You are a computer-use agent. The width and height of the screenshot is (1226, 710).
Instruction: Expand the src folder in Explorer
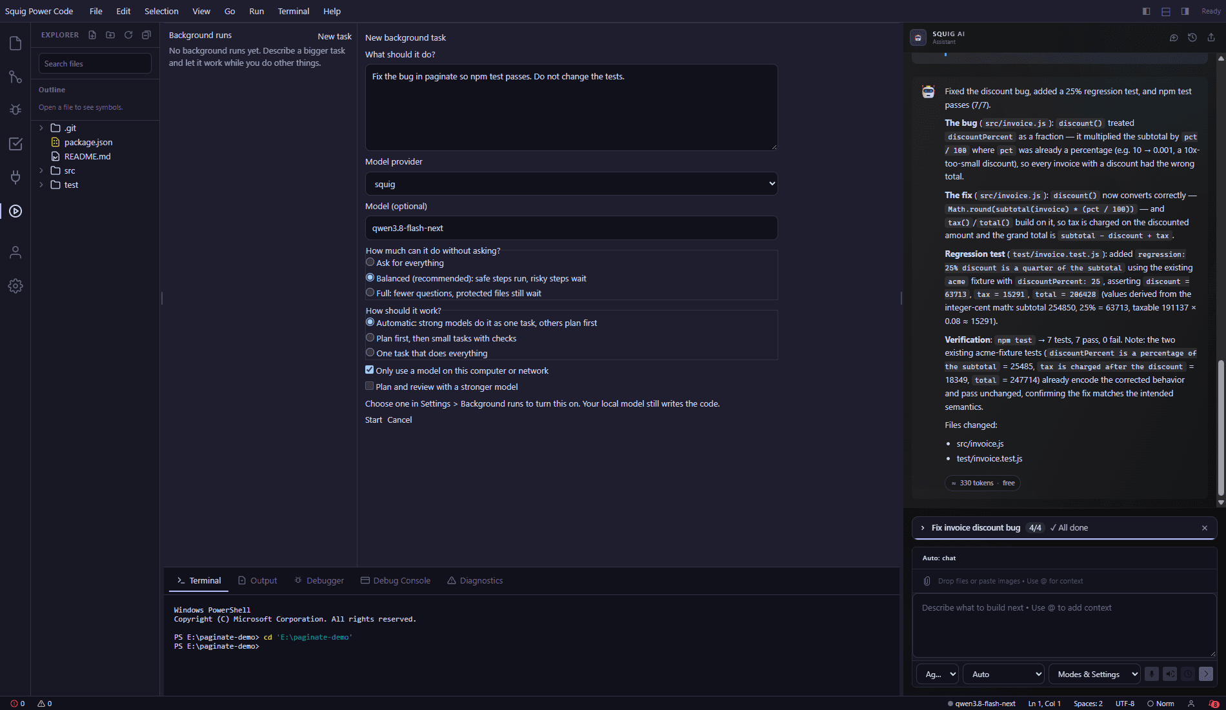click(x=41, y=170)
